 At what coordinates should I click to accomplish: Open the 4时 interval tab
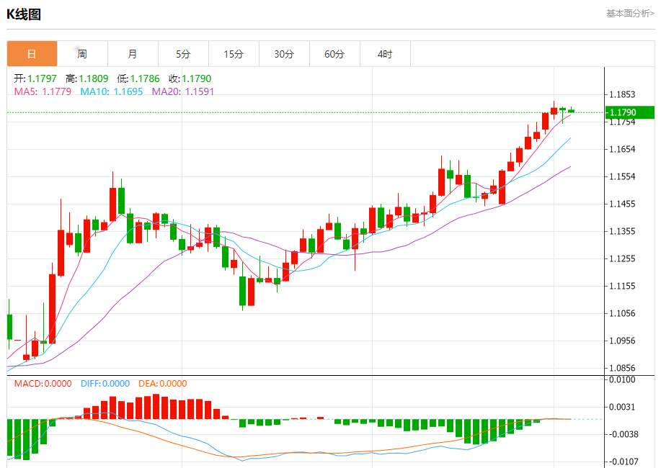(x=385, y=54)
